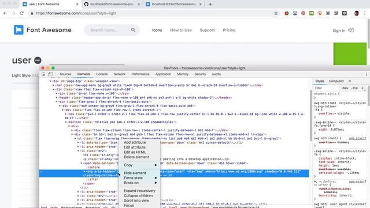Click the Chrome address bar URL

(x=76, y=13)
